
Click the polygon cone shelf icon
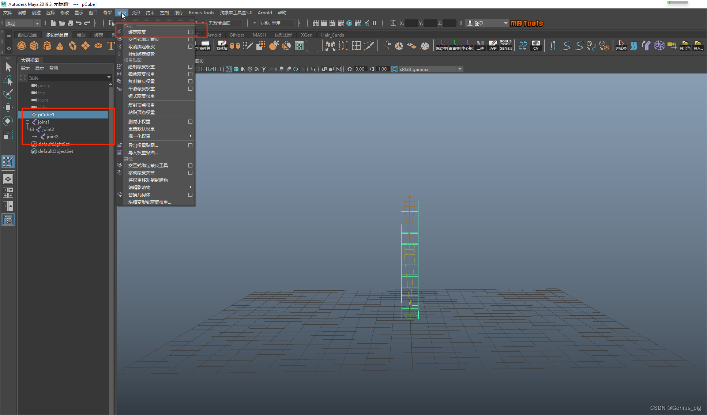(x=60, y=46)
